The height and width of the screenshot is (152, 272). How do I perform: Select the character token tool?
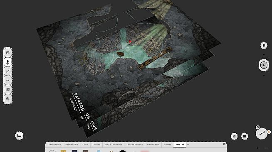click(8, 62)
